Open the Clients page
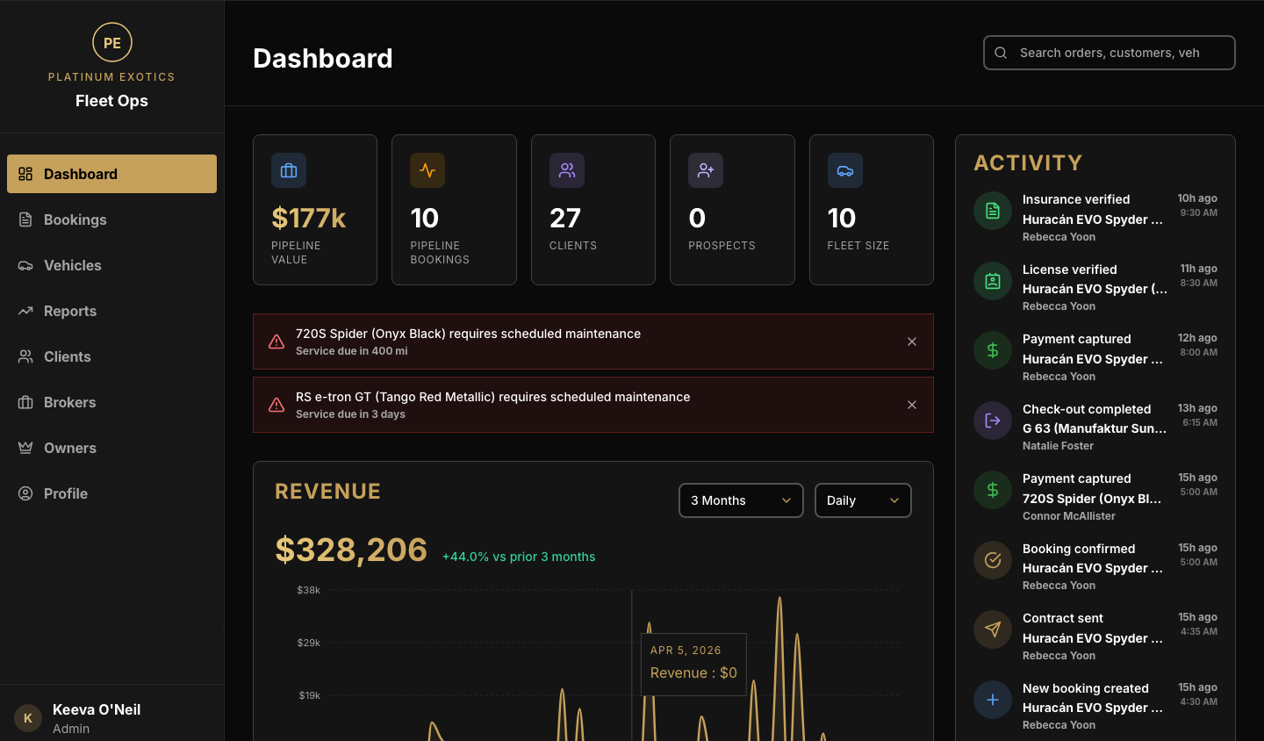Image resolution: width=1264 pixels, height=741 pixels. [x=111, y=356]
